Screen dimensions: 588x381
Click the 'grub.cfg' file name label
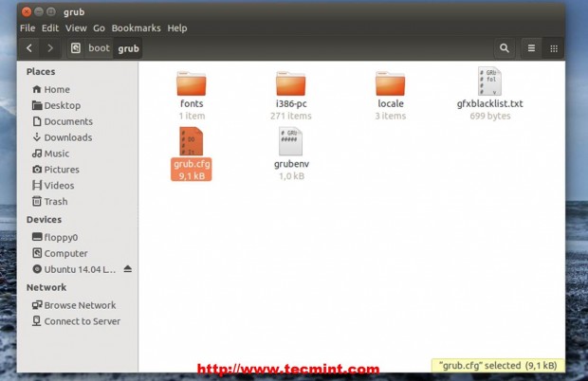192,164
